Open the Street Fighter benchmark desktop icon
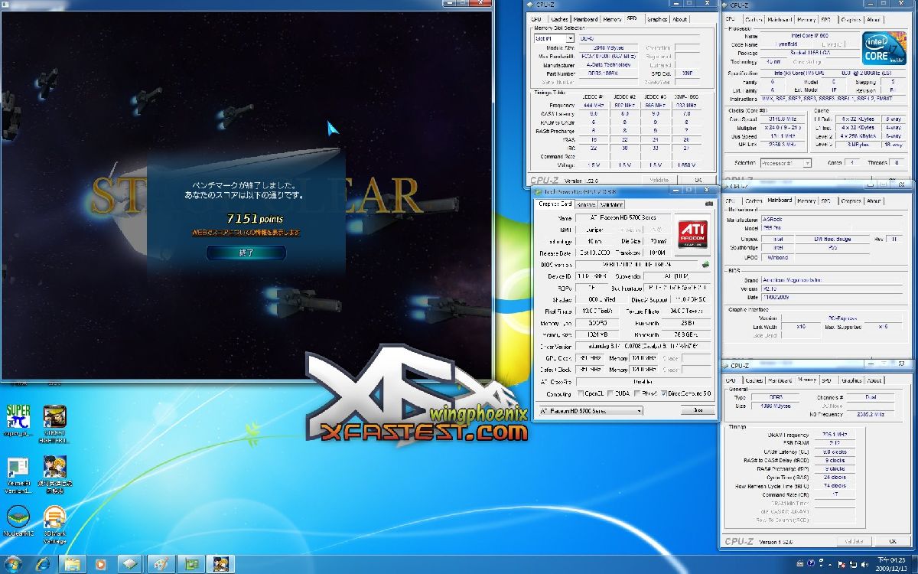The height and width of the screenshot is (574, 918). (54, 421)
